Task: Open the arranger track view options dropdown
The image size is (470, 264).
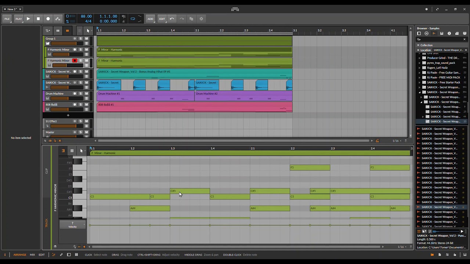Action: tap(48, 30)
